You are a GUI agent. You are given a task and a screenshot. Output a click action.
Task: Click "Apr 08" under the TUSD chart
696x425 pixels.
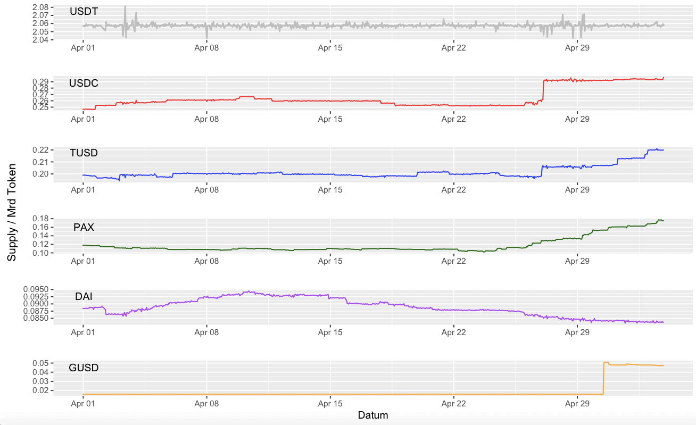(x=206, y=190)
